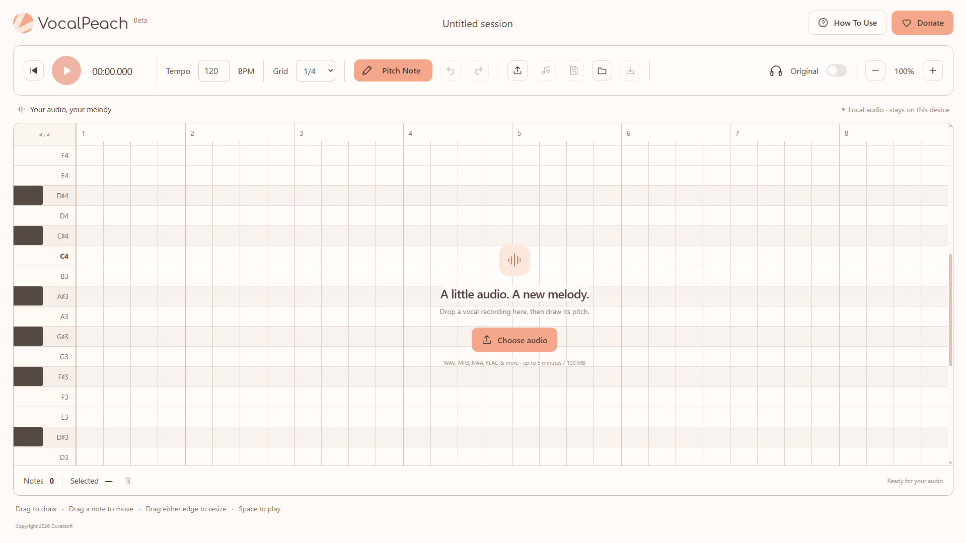Image resolution: width=966 pixels, height=543 pixels.
Task: Click the D#4 black piano key
Action: [28, 195]
